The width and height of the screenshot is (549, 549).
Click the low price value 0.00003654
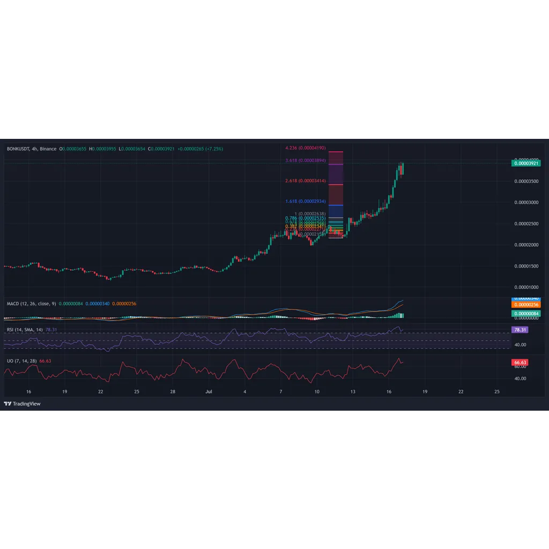click(133, 149)
